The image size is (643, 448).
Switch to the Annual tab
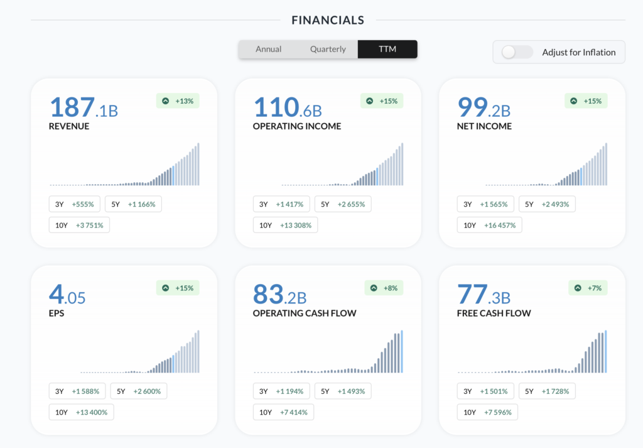(x=268, y=49)
